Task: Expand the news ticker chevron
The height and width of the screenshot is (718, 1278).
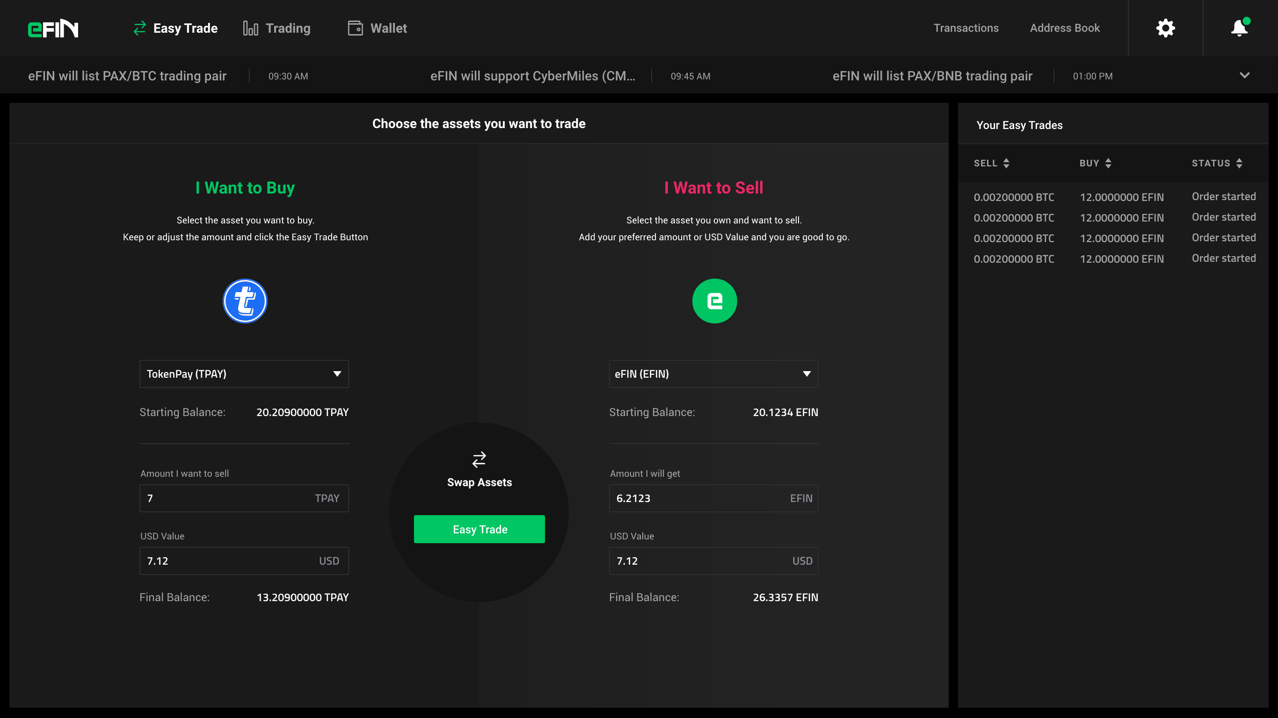Action: pos(1244,75)
